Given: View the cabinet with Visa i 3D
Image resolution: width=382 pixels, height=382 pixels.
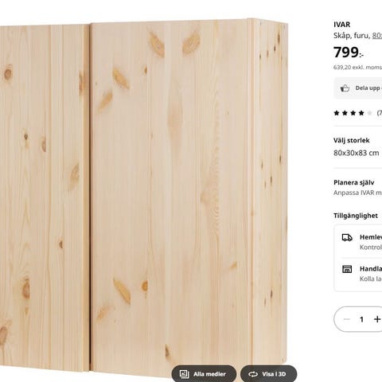Looking at the screenshot, I should tap(268, 373).
